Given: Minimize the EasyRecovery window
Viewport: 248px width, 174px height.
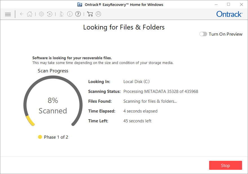Looking at the screenshot, I should pyautogui.click(x=216, y=4).
